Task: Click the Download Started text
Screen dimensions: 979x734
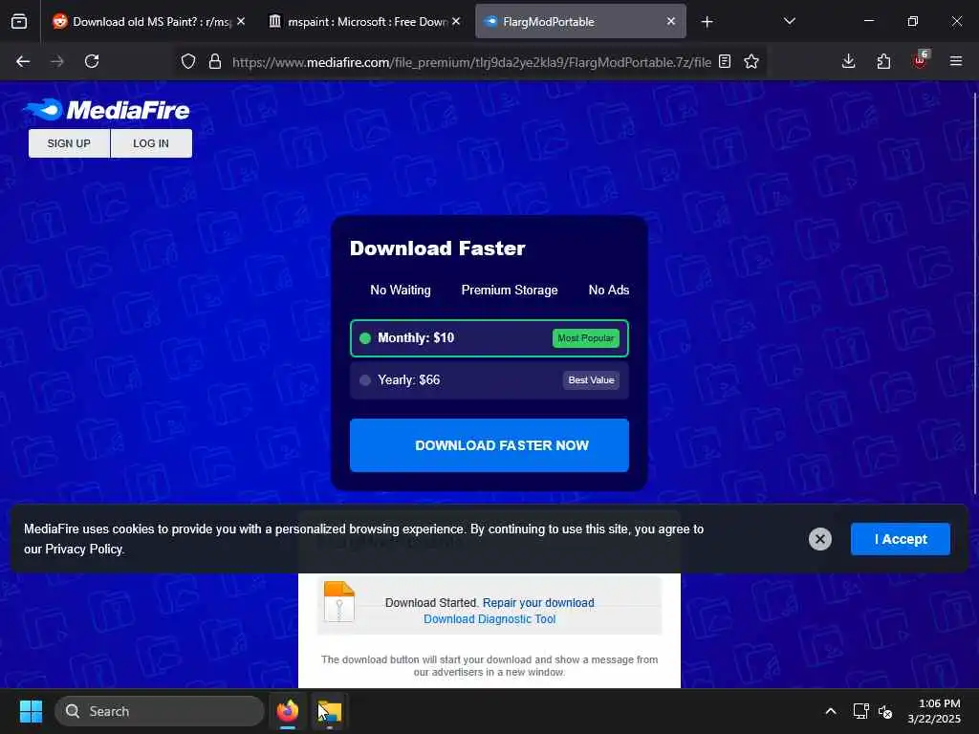Action: click(432, 603)
